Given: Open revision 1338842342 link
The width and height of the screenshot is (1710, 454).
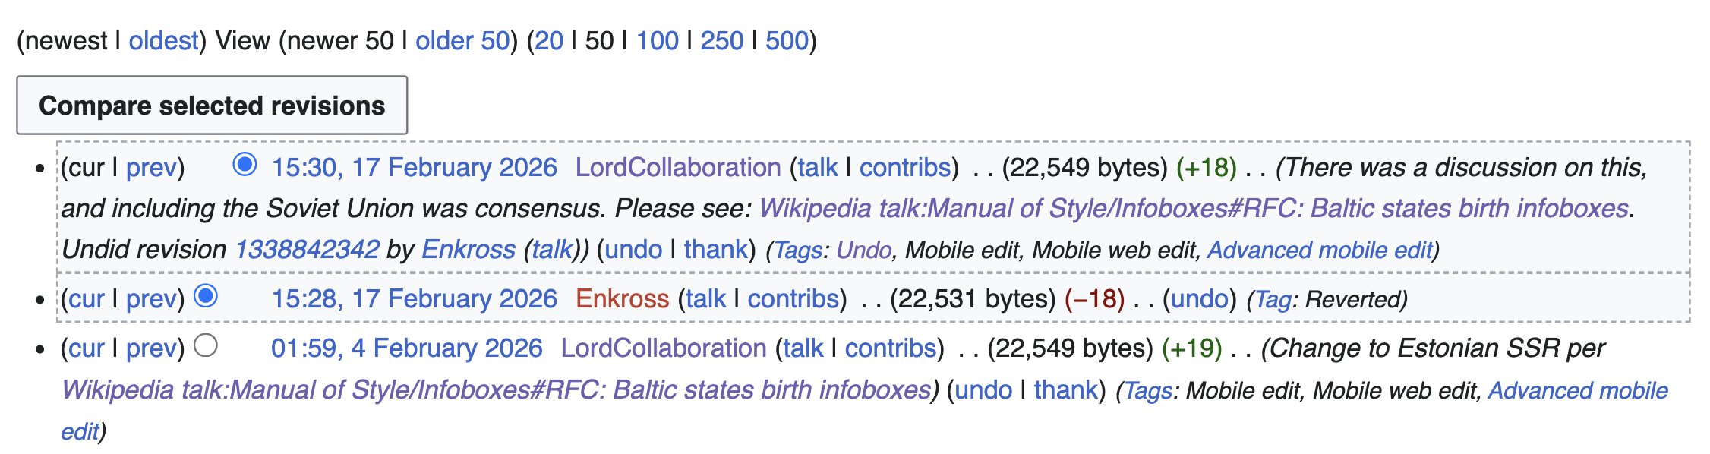Looking at the screenshot, I should pyautogui.click(x=307, y=249).
